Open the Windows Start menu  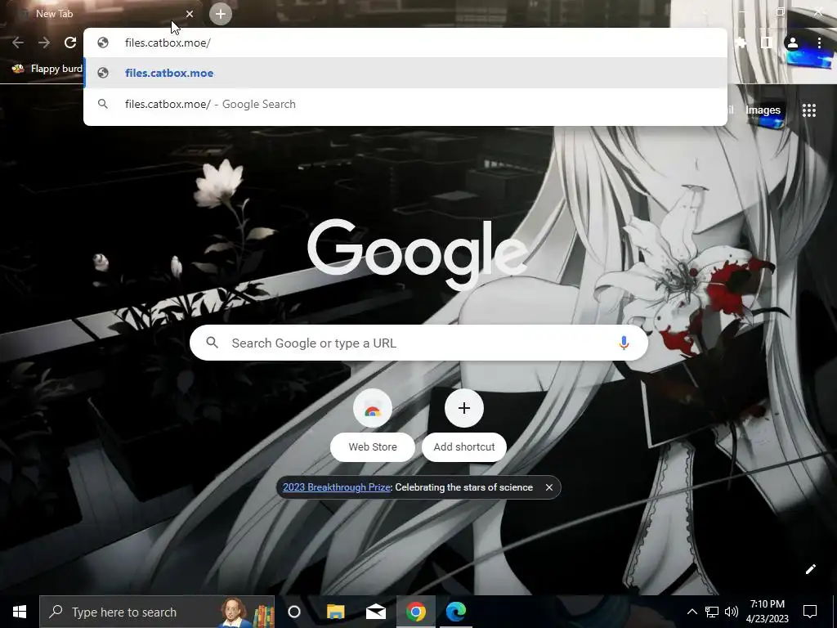point(20,612)
